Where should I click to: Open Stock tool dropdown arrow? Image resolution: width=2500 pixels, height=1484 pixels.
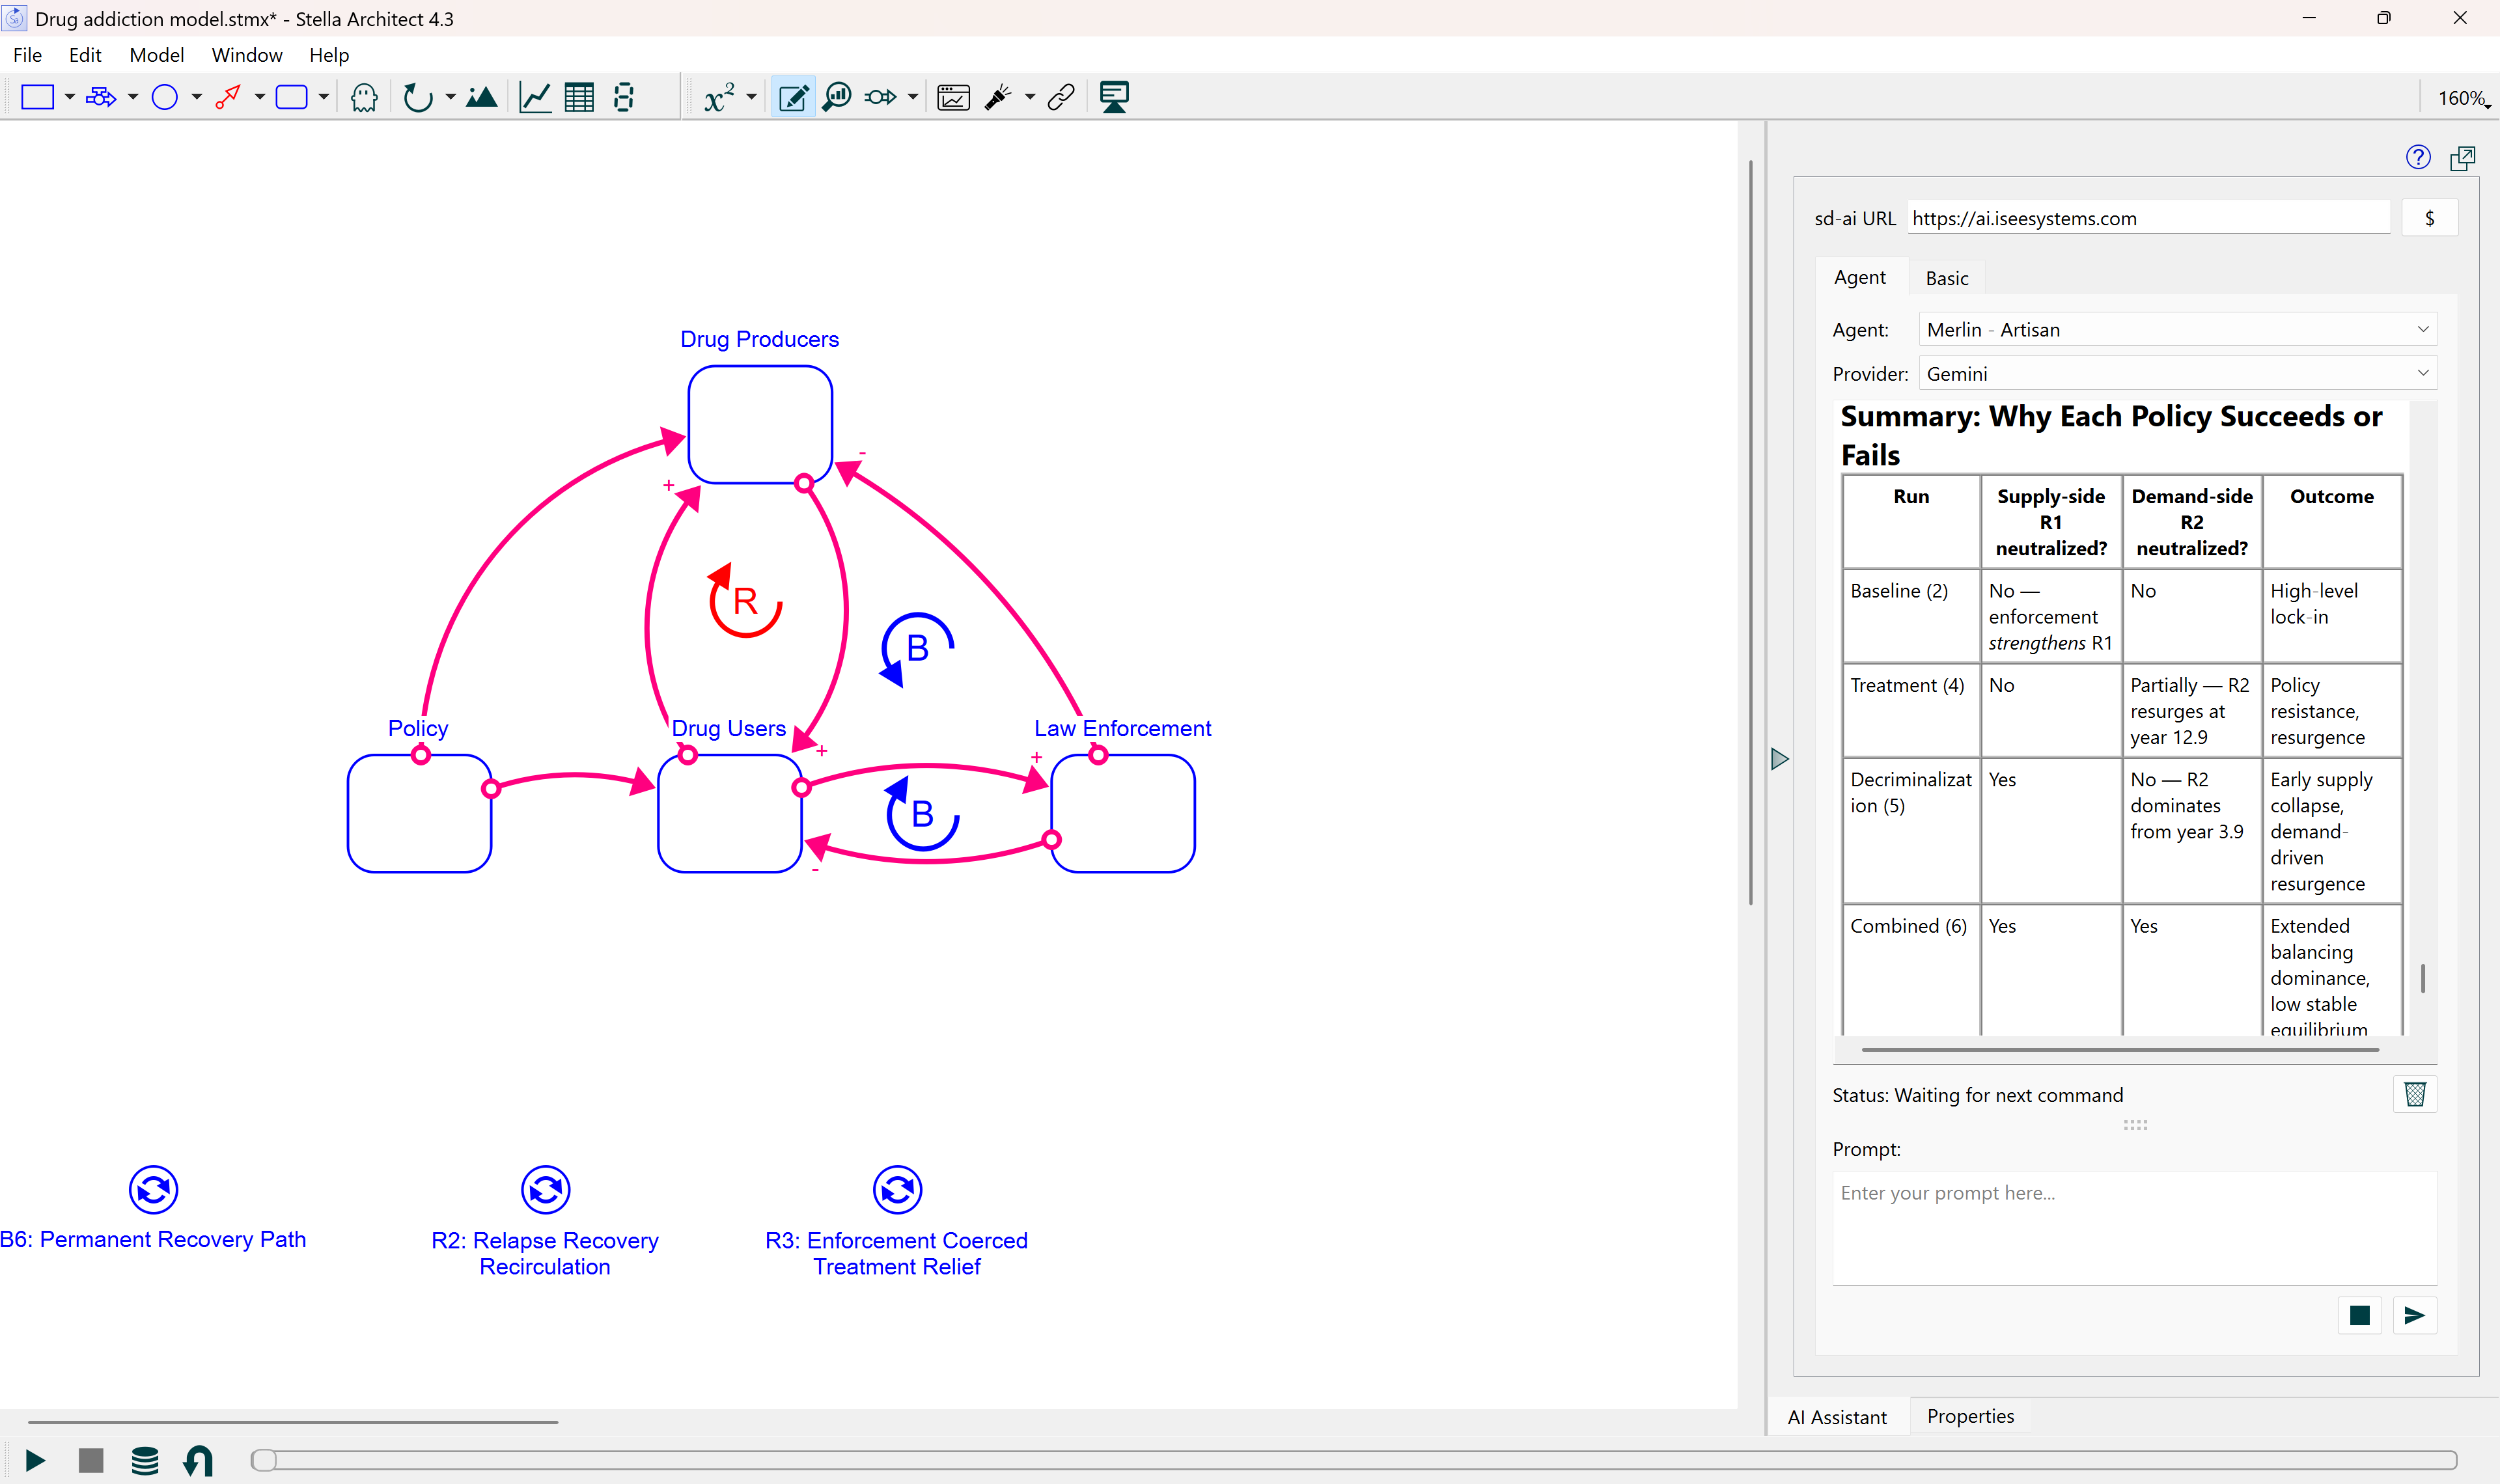click(70, 97)
